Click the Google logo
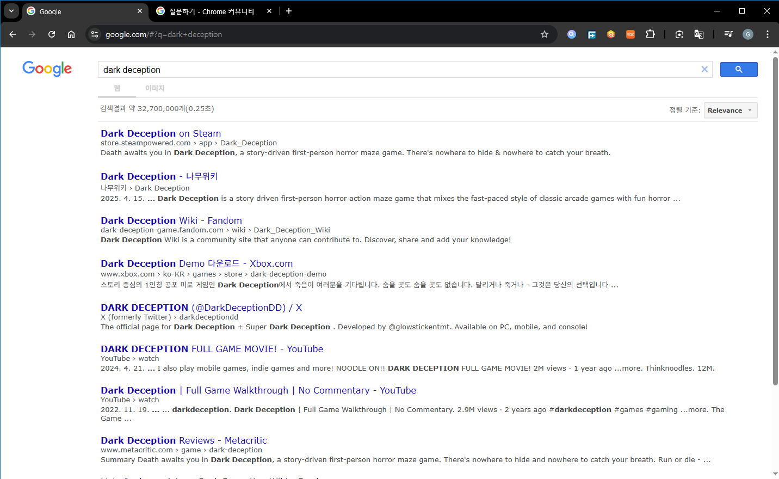Screen dimensions: 779x479 pos(47,69)
